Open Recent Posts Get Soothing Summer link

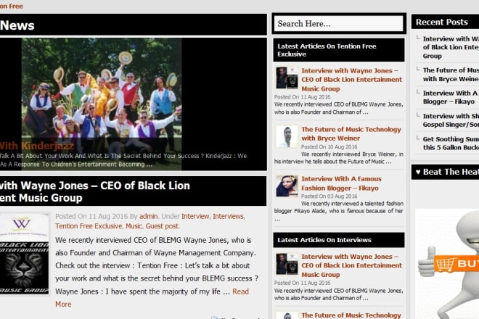[451, 143]
